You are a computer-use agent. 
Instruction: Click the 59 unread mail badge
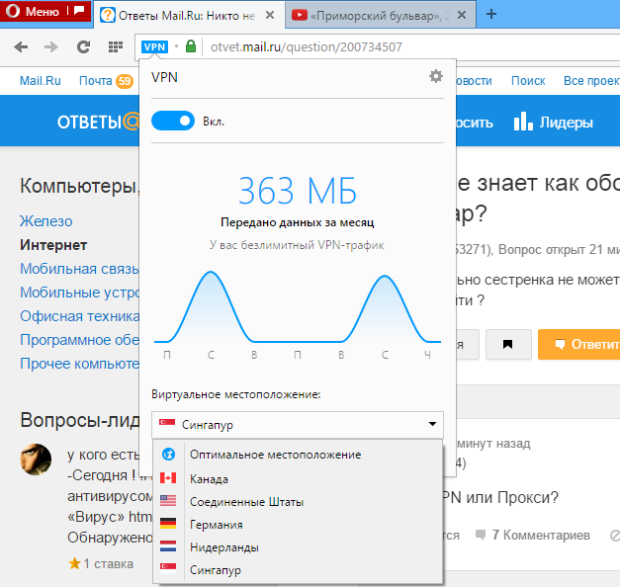click(125, 81)
